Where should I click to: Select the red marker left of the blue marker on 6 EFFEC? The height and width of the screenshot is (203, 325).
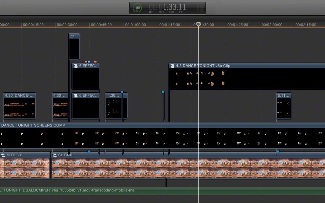86,62
